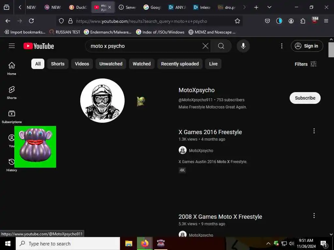Show hidden system tray icons

point(268,243)
